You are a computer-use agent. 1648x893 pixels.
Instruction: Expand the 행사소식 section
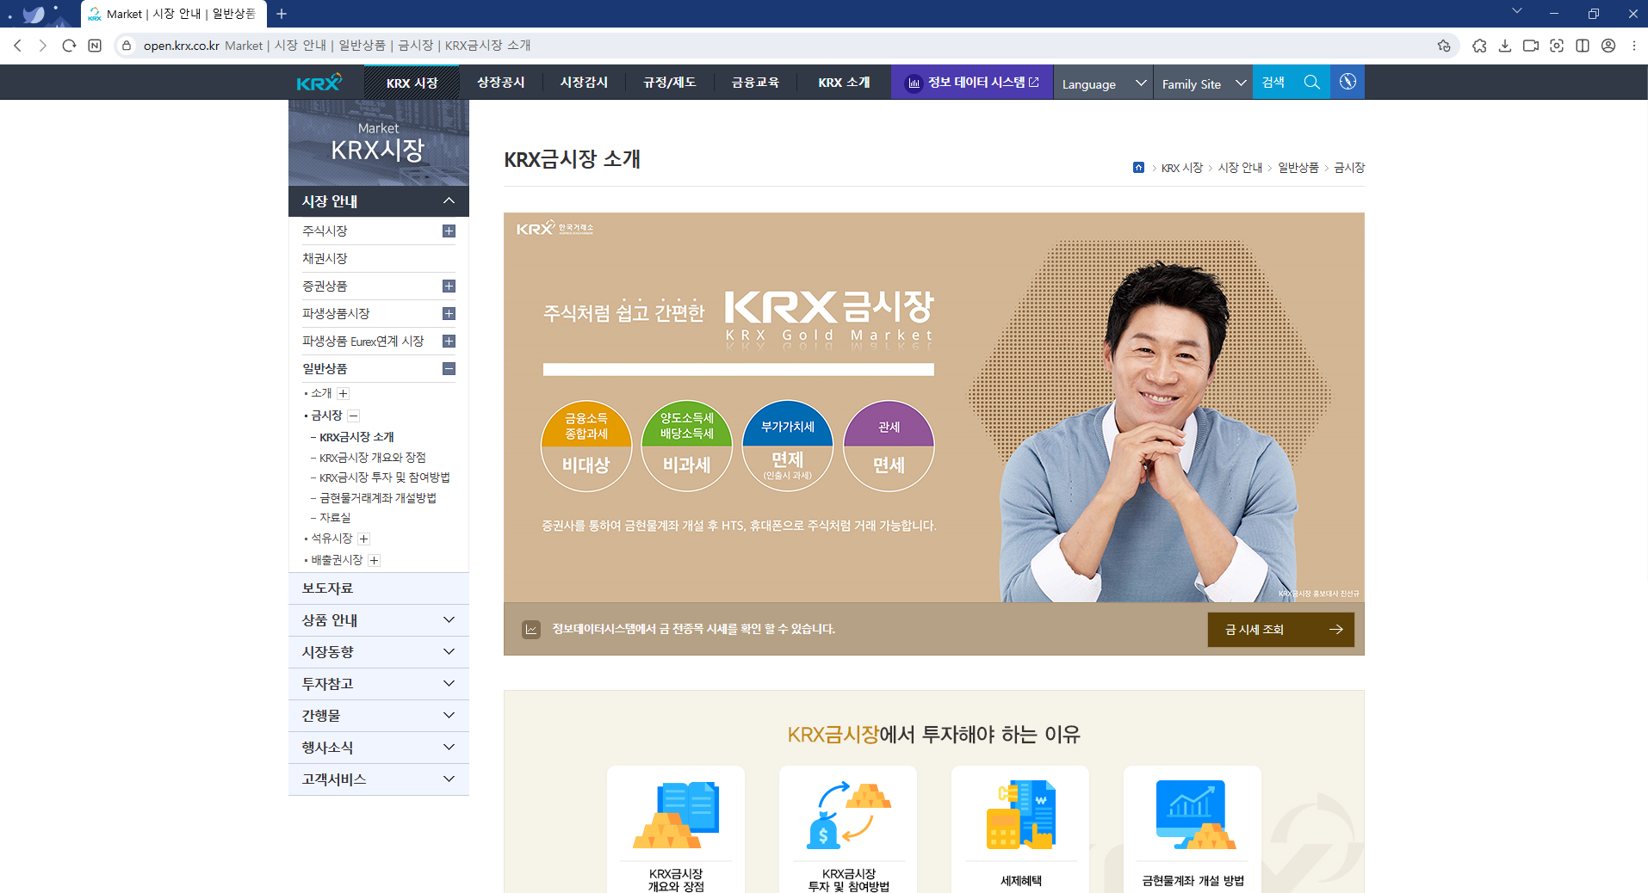click(379, 748)
